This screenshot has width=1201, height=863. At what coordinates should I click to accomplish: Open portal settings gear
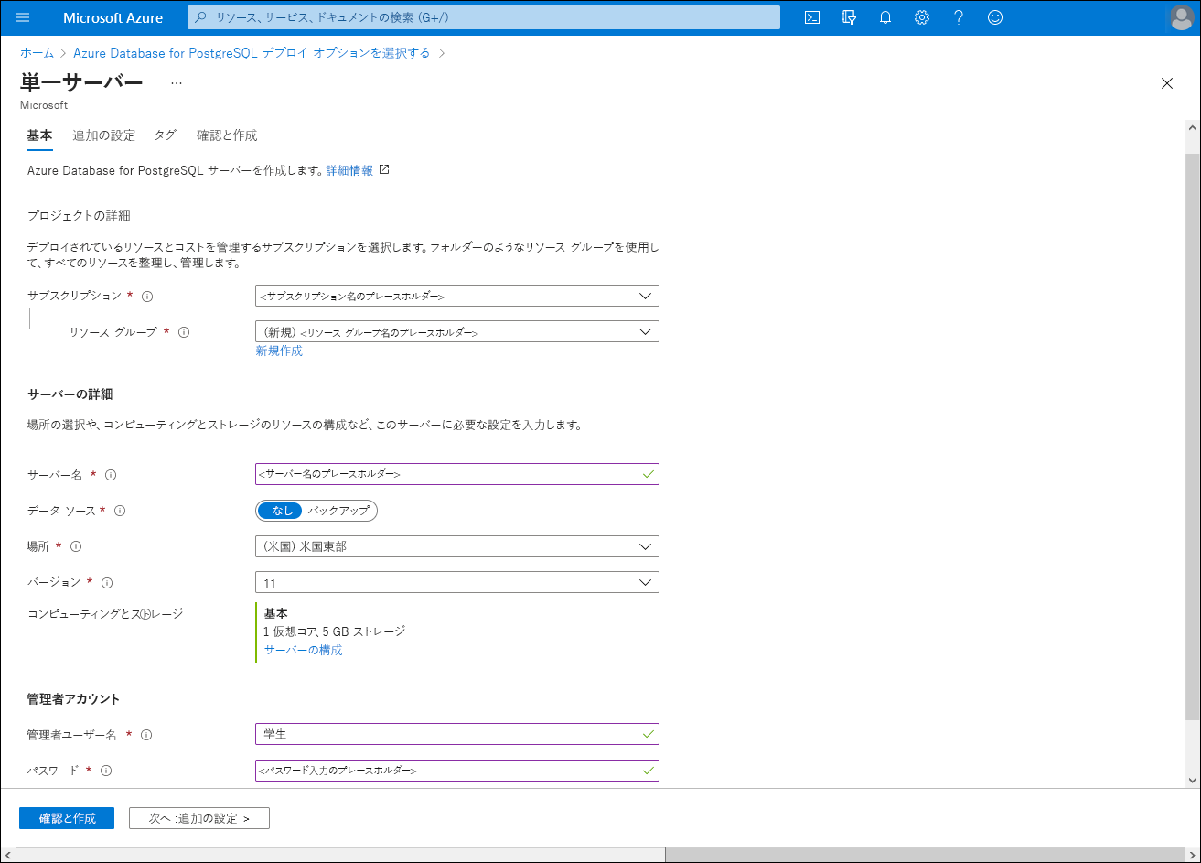click(x=922, y=17)
